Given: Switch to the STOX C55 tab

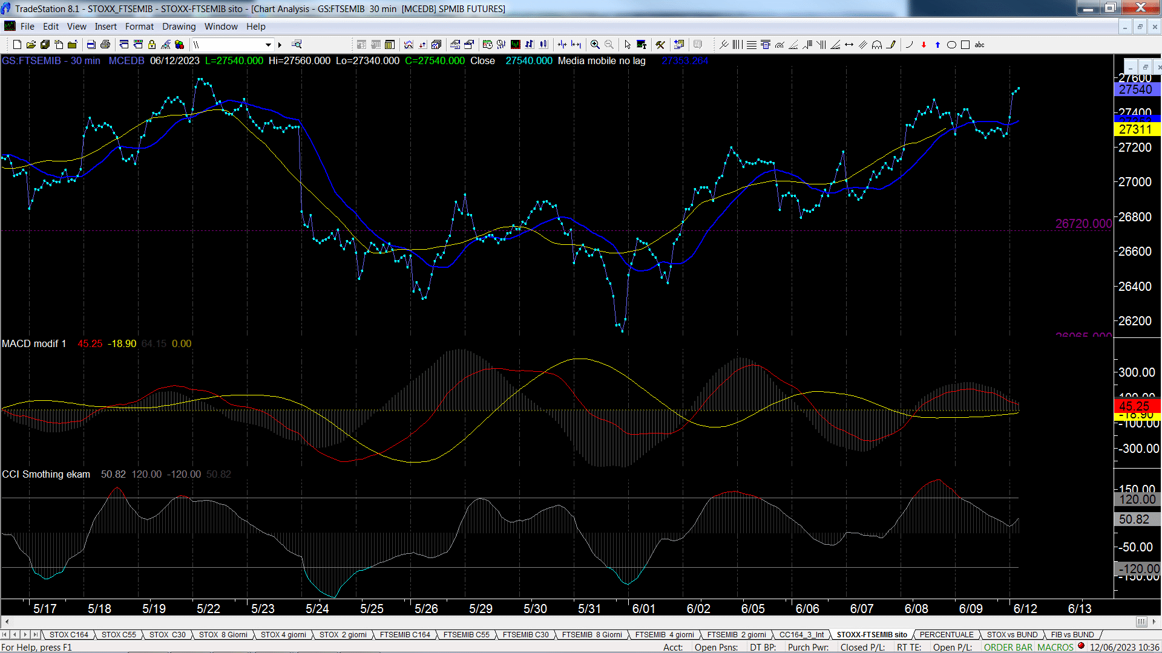Looking at the screenshot, I should [x=119, y=634].
